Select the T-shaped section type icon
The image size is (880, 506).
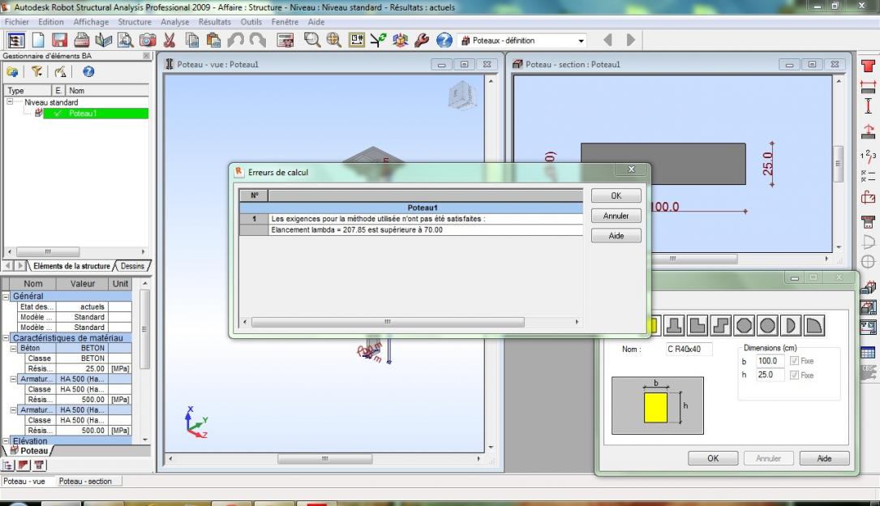click(674, 325)
